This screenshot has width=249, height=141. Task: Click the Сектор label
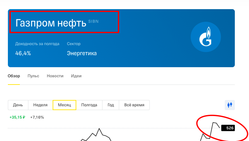coord(74,44)
